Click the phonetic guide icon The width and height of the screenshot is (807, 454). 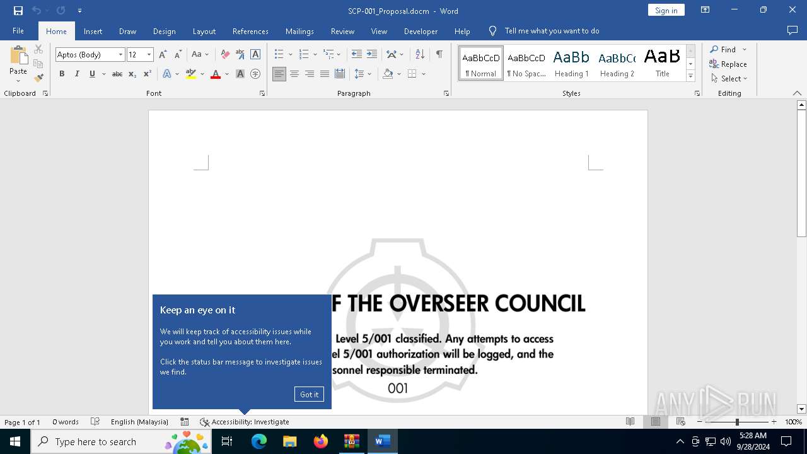click(x=240, y=55)
